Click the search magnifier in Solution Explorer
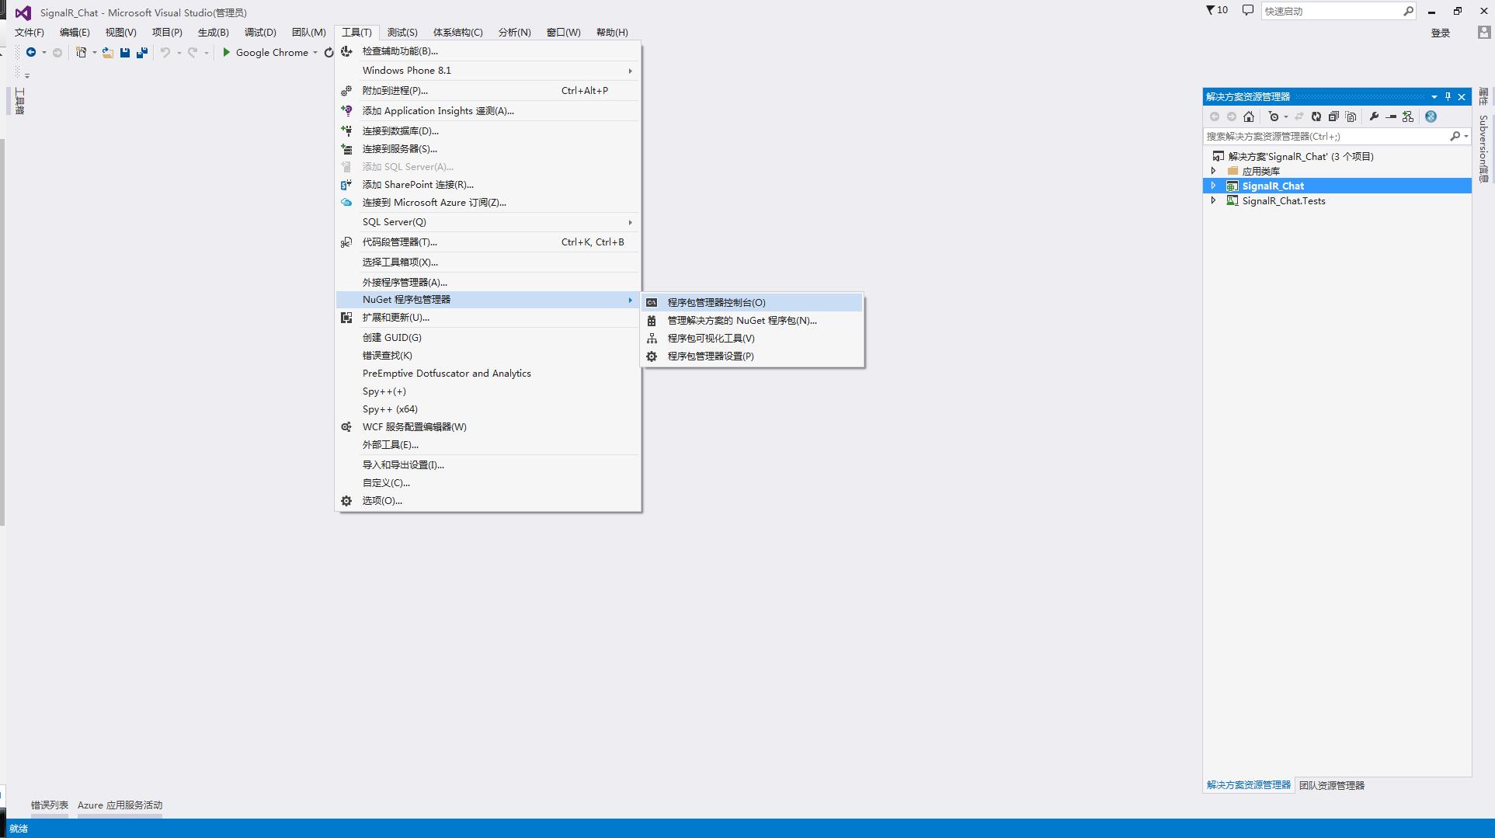The height and width of the screenshot is (838, 1495). (1455, 136)
